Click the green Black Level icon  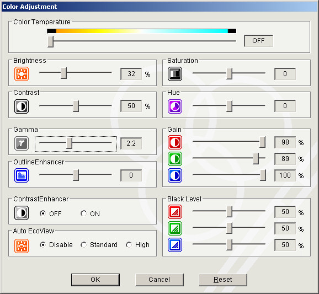[x=175, y=228]
